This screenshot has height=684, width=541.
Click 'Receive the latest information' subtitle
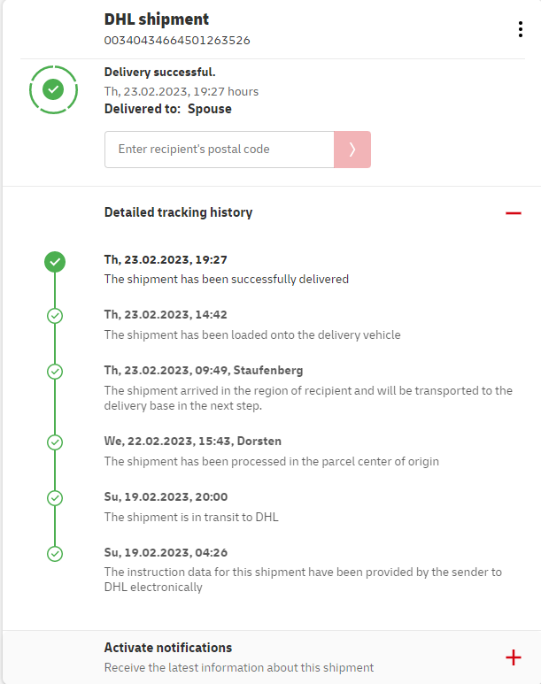click(x=239, y=668)
